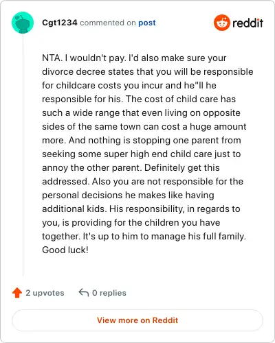Image resolution: width=275 pixels, height=343 pixels.
Task: Click the reddit wordmark text
Action: click(x=247, y=23)
